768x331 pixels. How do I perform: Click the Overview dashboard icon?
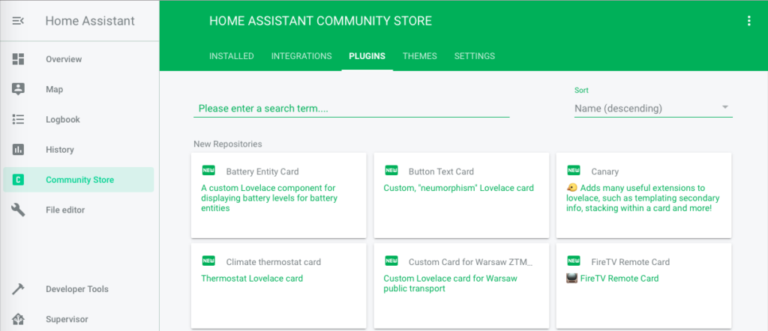tap(18, 59)
